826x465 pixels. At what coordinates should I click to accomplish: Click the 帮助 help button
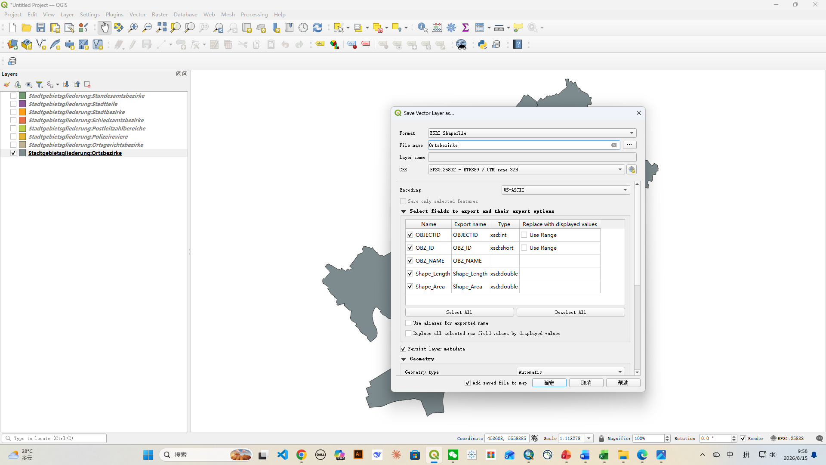click(623, 383)
